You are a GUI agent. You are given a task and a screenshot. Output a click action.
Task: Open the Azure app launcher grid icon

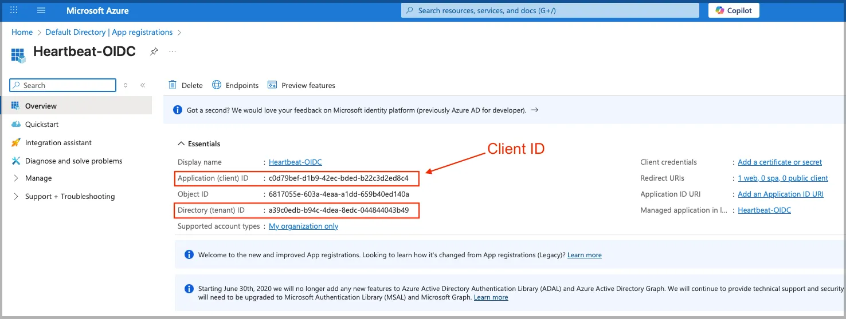(x=14, y=10)
